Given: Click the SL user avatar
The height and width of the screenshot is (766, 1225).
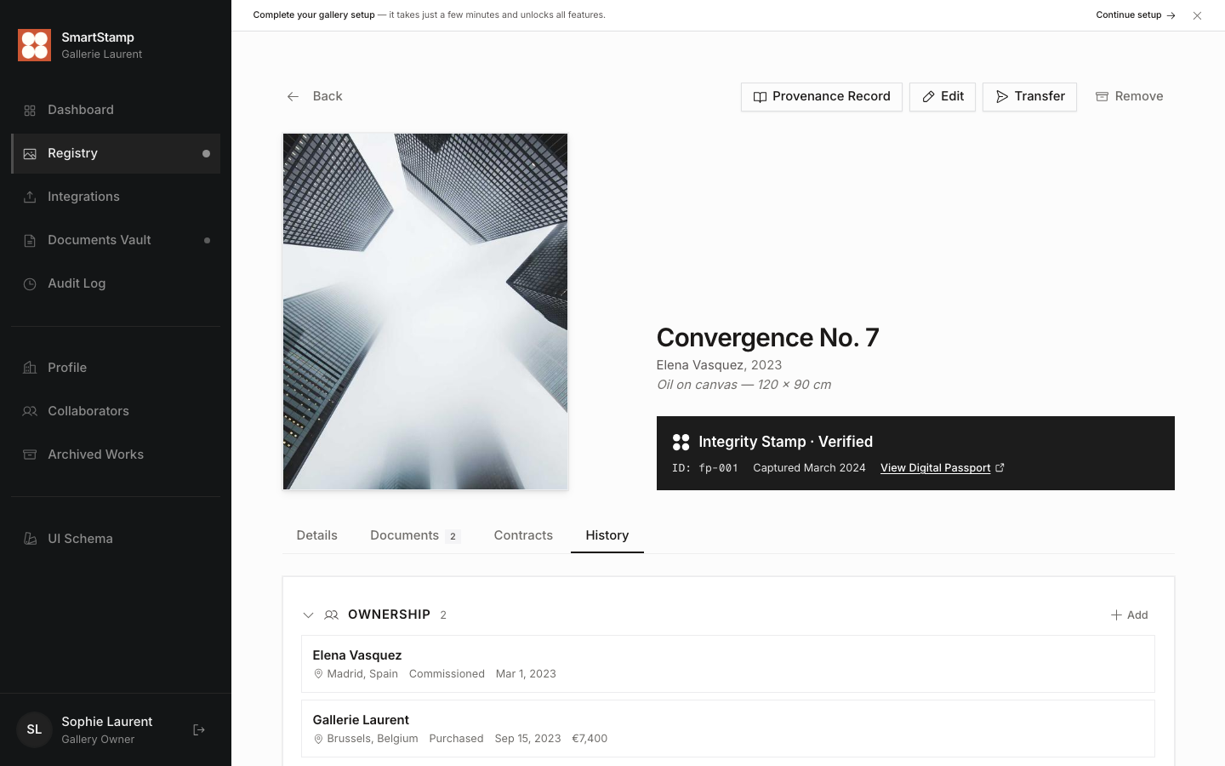Looking at the screenshot, I should [x=34, y=729].
